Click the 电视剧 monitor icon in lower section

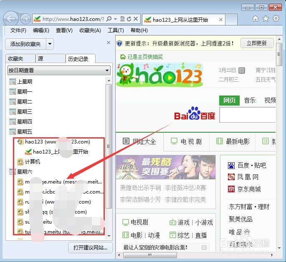(x=126, y=222)
